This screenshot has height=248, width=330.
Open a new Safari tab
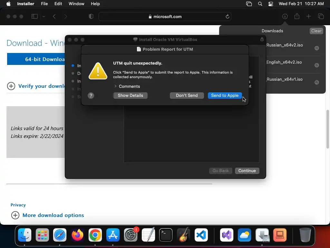pyautogui.click(x=308, y=16)
